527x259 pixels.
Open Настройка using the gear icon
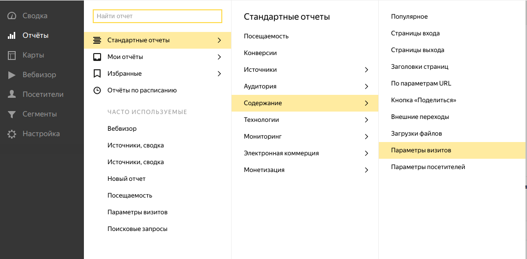(12, 134)
